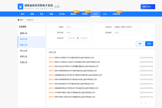Viewport: 162px width, 108px height.
Task: Switch to the 团购 navigation tab
Action: click(x=51, y=14)
